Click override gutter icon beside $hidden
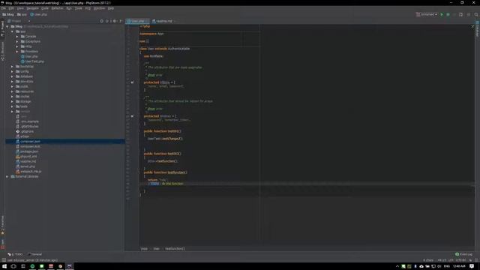 click(132, 116)
